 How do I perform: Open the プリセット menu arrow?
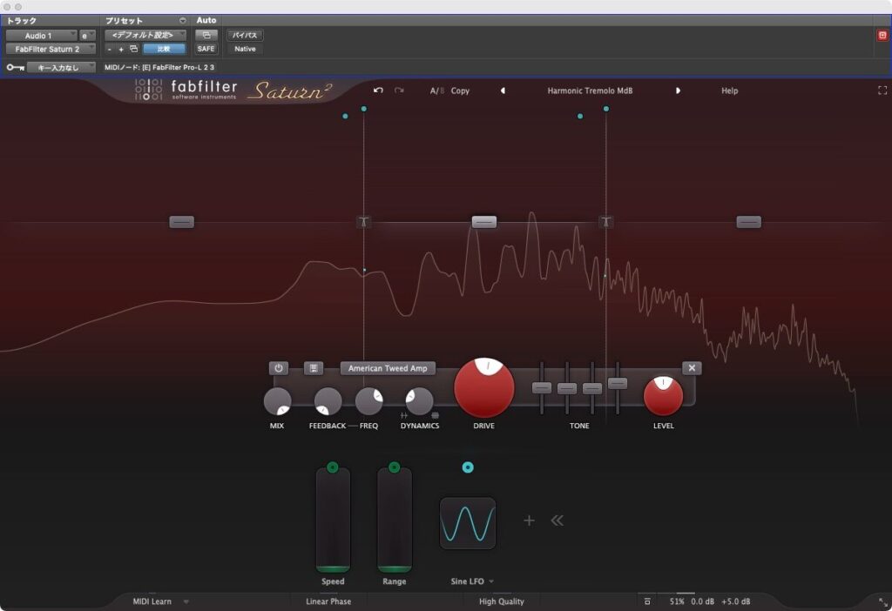click(x=183, y=21)
